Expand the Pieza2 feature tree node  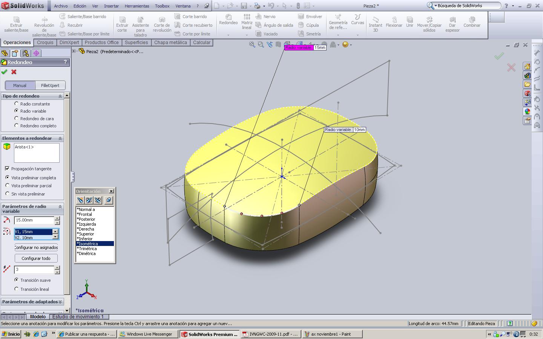74,51
